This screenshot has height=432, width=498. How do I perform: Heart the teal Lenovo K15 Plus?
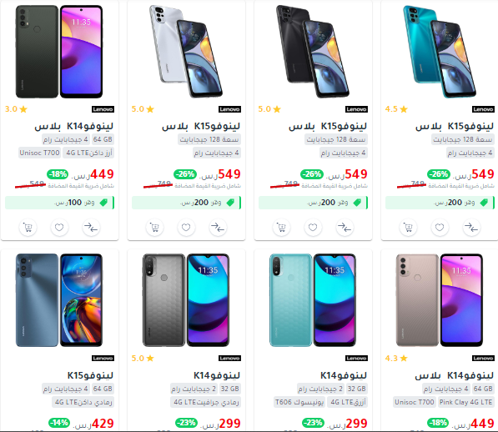click(x=440, y=228)
